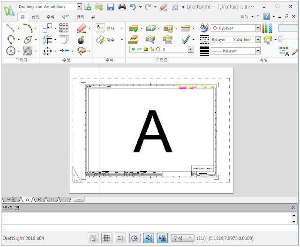Click the Lock layer icon

pos(168,28)
